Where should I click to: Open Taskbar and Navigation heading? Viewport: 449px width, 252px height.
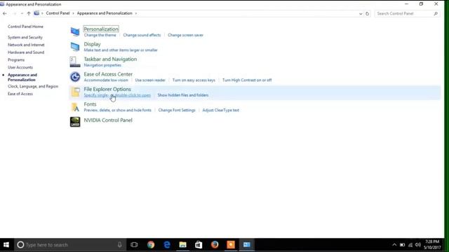(x=110, y=59)
